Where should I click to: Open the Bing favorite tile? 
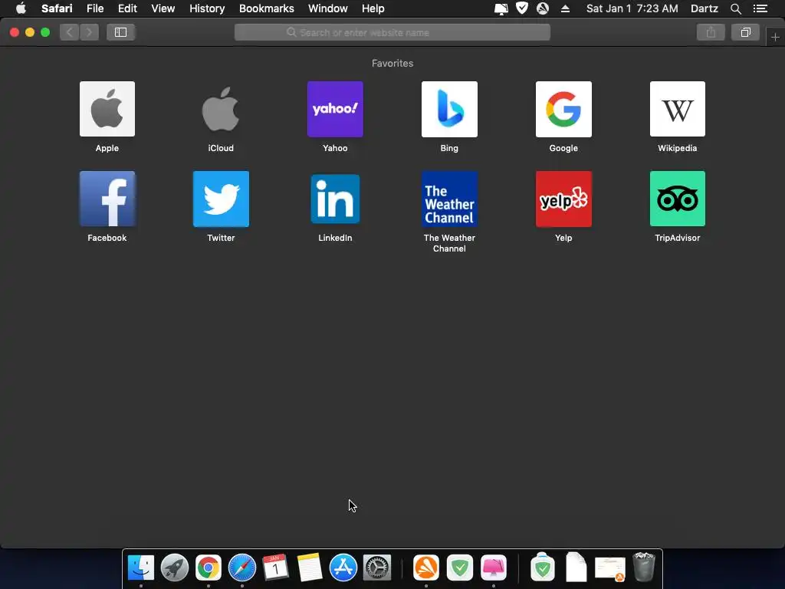tap(449, 109)
